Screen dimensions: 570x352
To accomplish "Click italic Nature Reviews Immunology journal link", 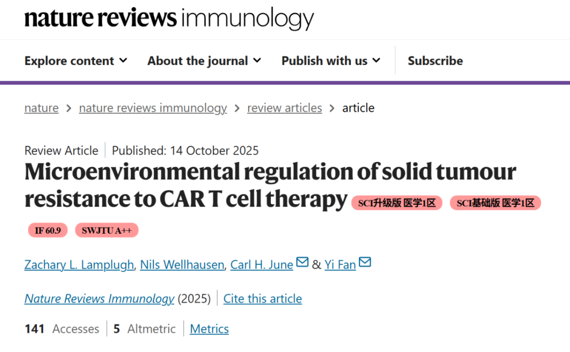I will [x=99, y=299].
